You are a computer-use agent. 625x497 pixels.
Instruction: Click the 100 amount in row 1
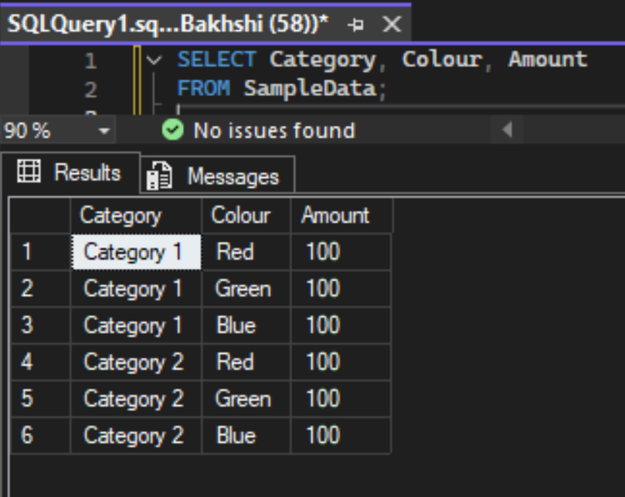pyautogui.click(x=341, y=252)
